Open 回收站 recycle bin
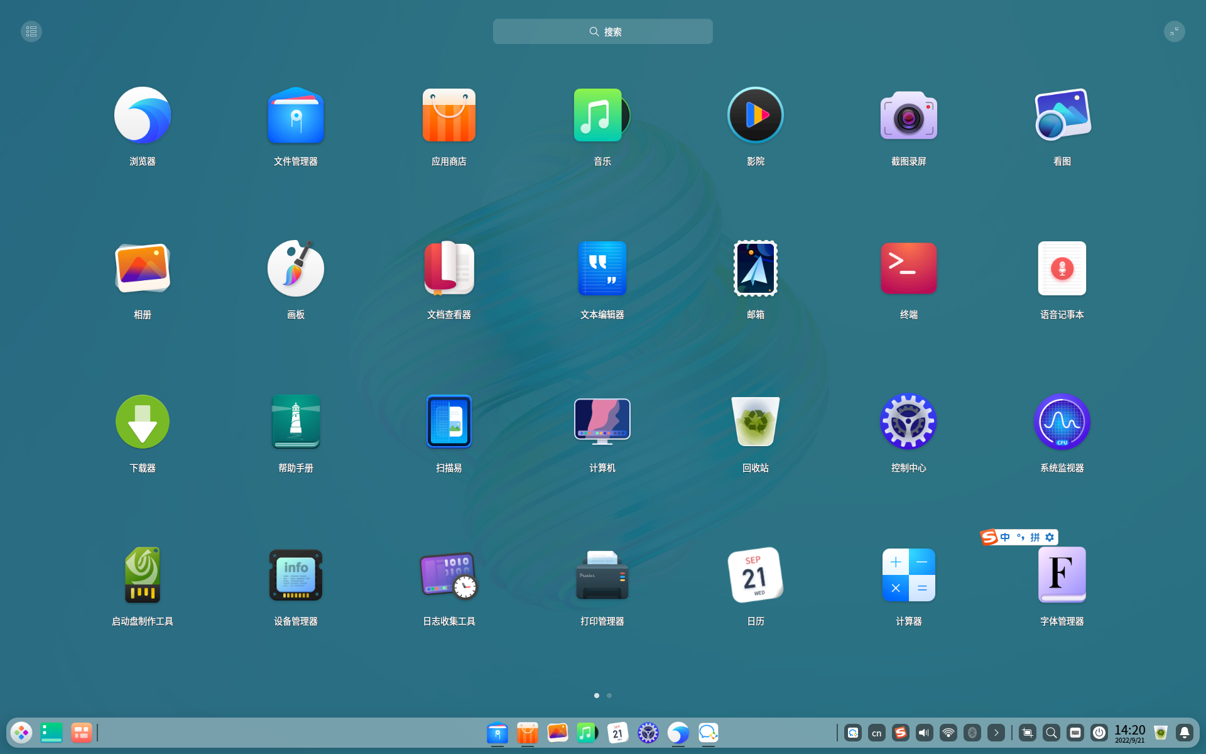1206x754 pixels. click(756, 422)
